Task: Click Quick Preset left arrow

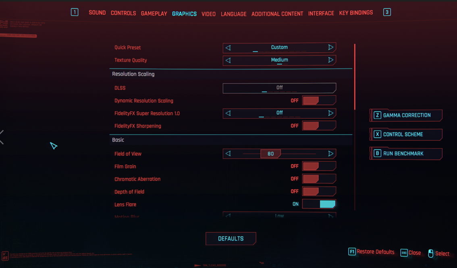Action: point(228,47)
